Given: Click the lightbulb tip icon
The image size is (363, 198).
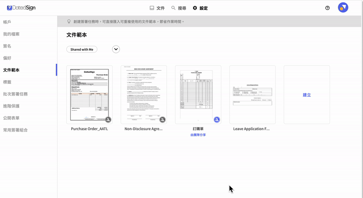Looking at the screenshot, I should tap(69, 21).
